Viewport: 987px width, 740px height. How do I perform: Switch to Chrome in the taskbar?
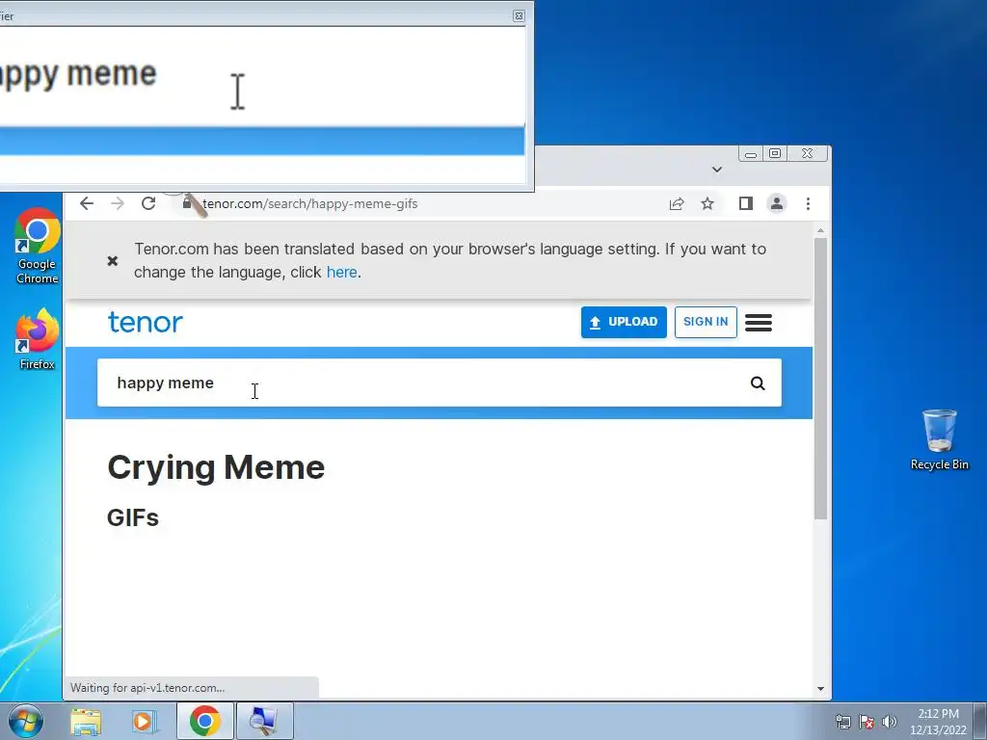[205, 721]
